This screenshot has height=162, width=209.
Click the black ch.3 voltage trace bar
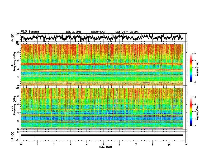pyautogui.click(x=102, y=135)
